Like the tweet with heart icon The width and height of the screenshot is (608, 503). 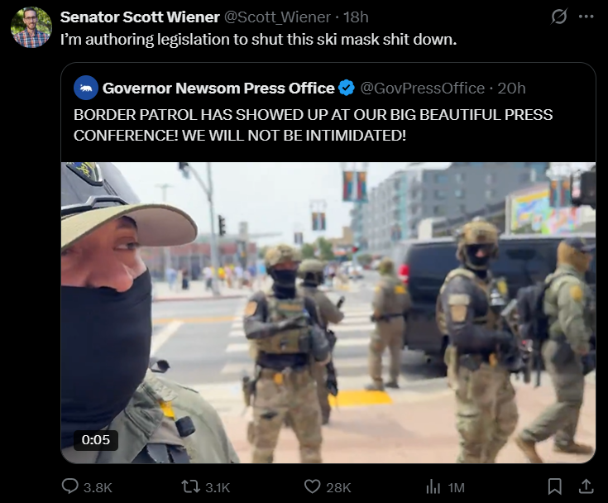click(312, 486)
